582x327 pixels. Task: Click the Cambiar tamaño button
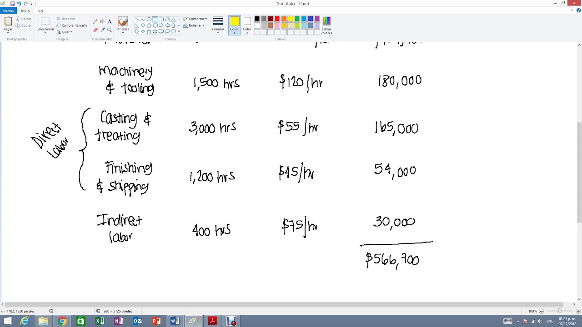pyautogui.click(x=72, y=25)
